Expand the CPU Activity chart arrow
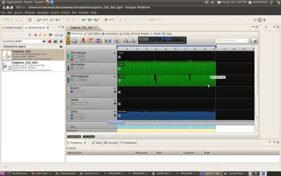Viewport: 281px width, 176px height. [x=115, y=53]
